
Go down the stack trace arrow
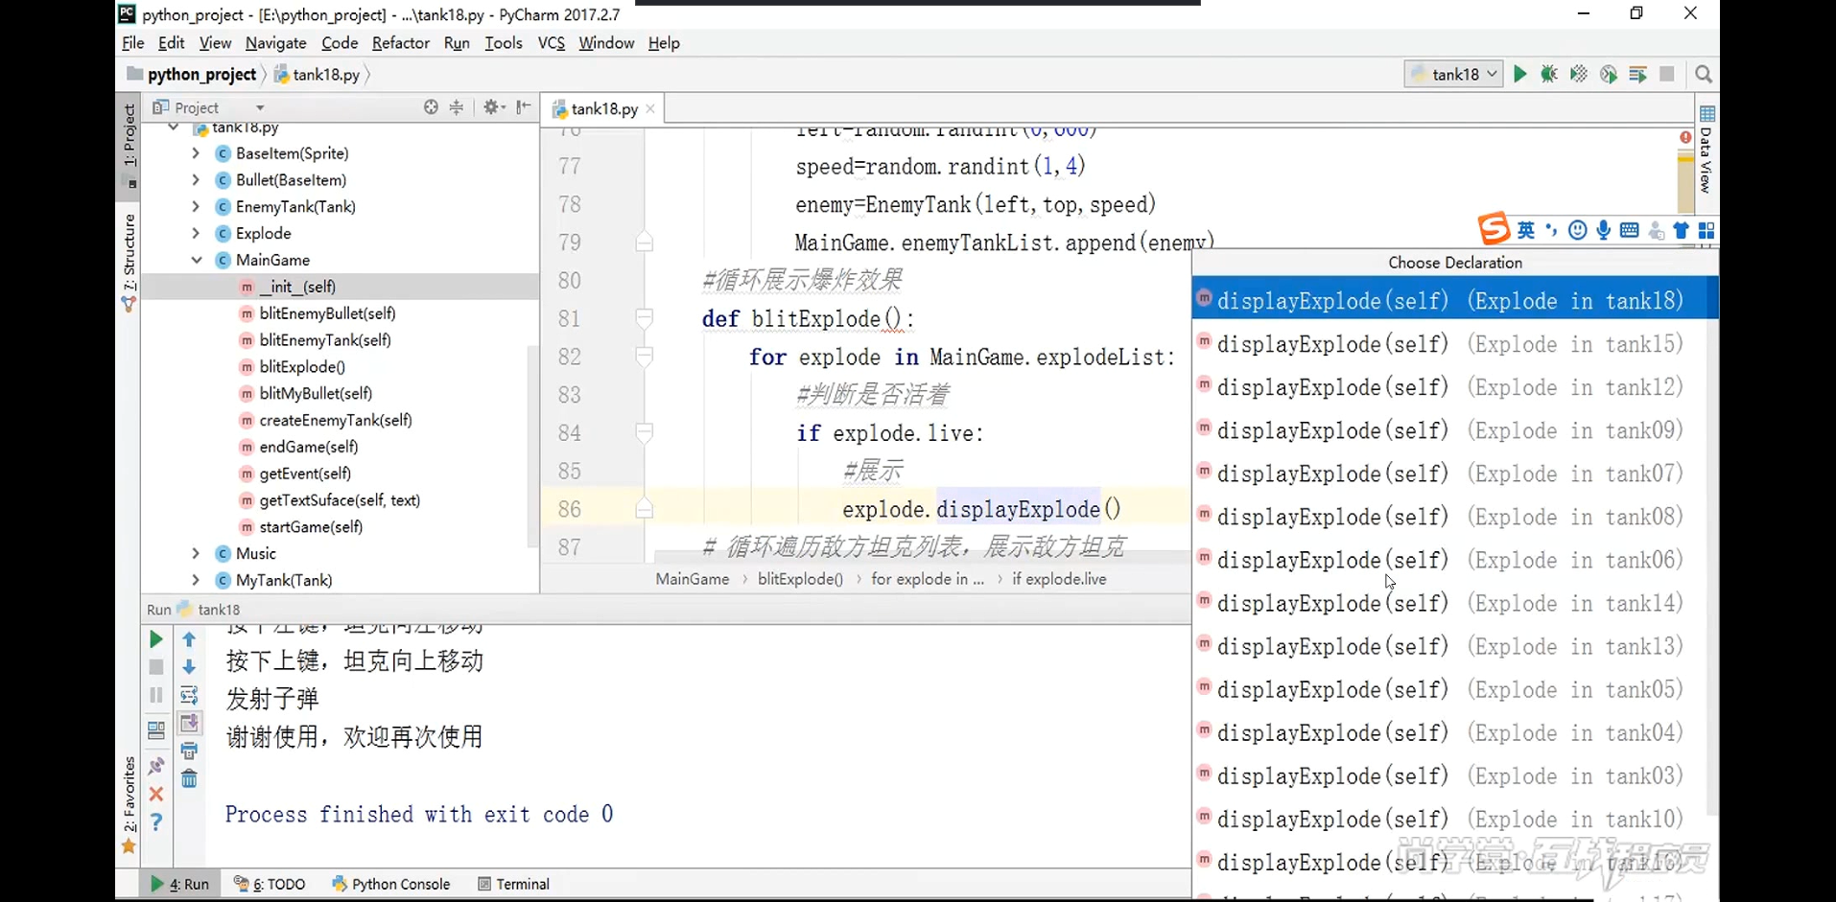189,667
